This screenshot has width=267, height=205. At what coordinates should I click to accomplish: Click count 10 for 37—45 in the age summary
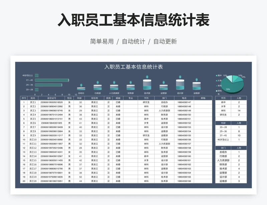pos(239,135)
